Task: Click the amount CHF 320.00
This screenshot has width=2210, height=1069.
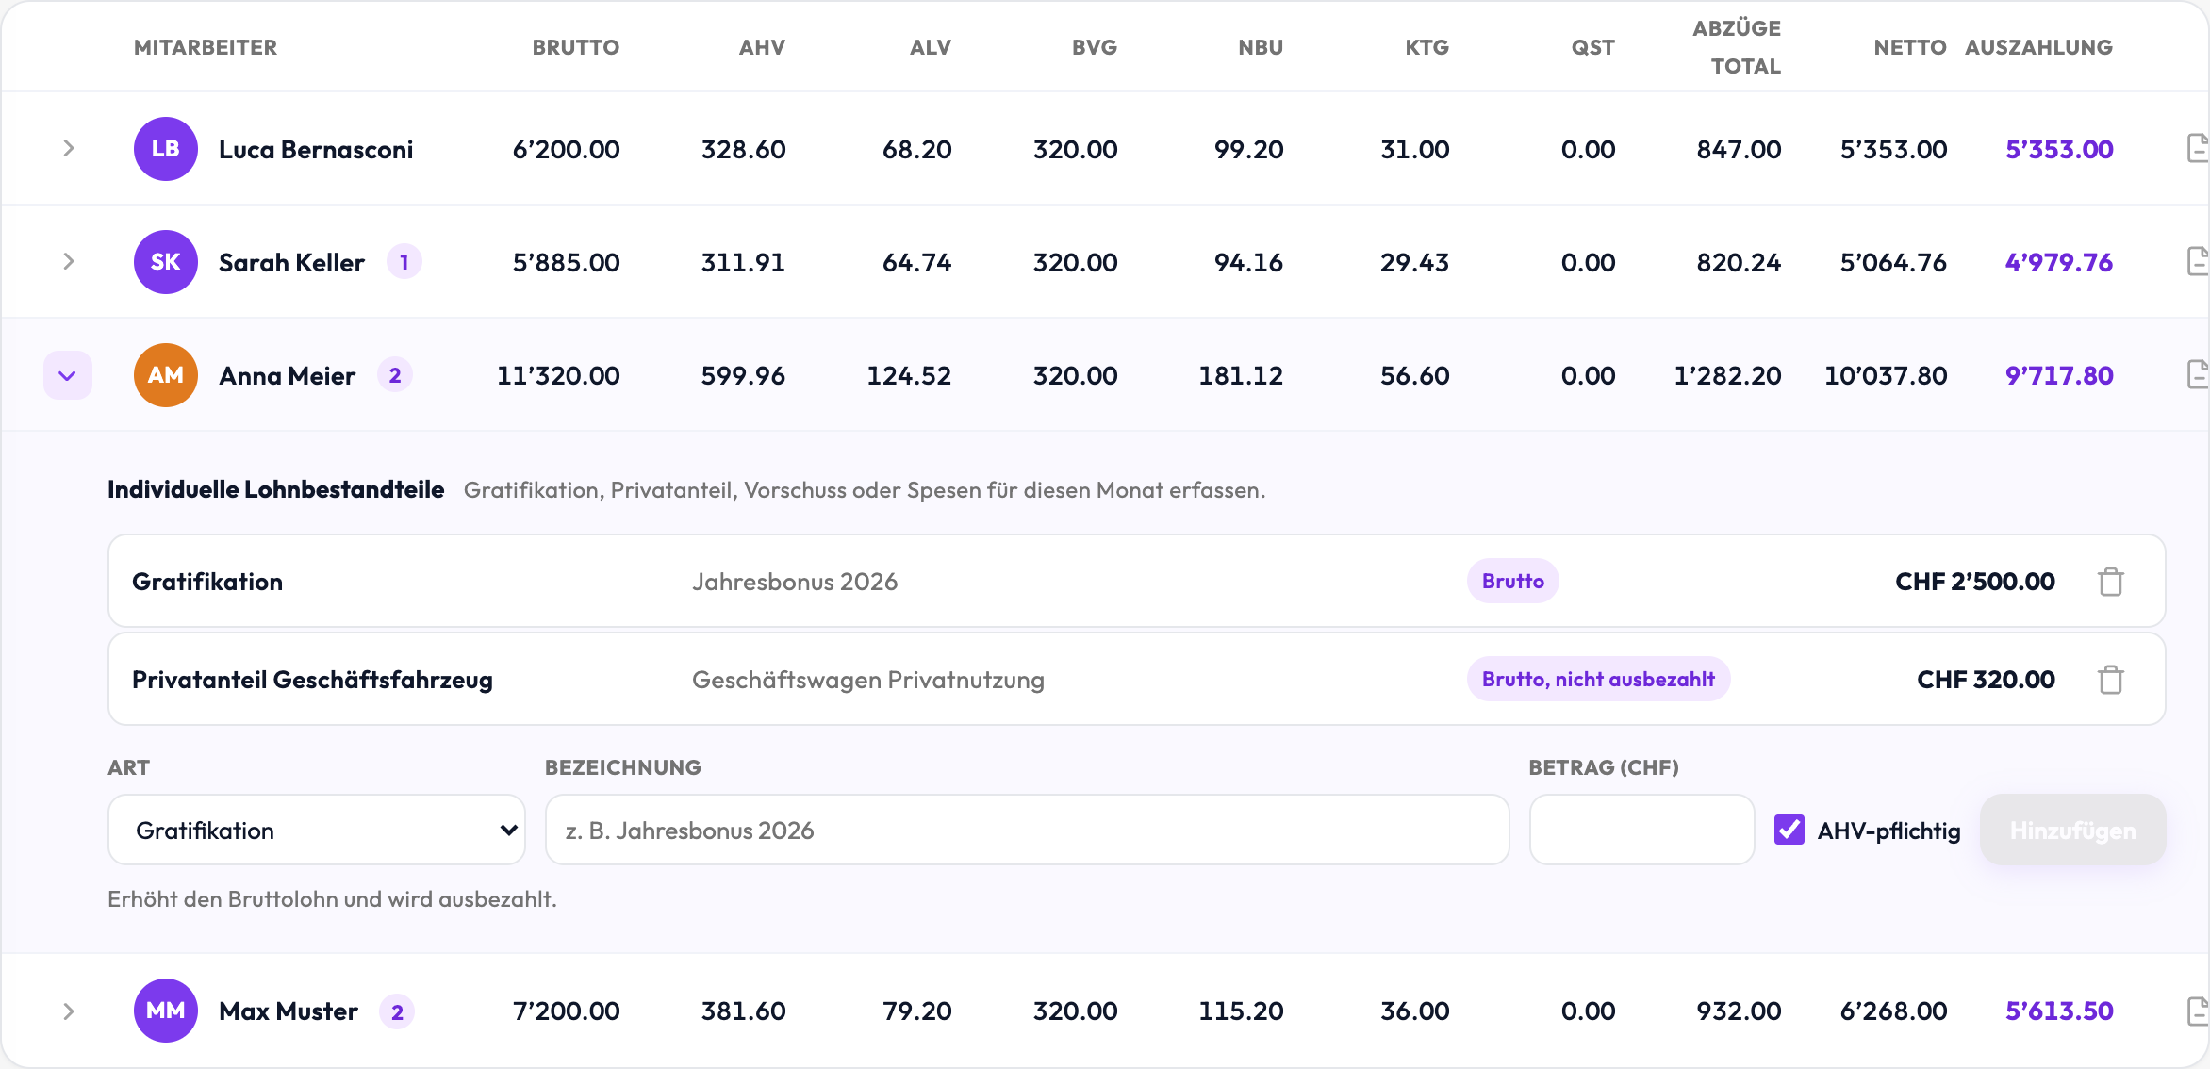Action: [1986, 680]
